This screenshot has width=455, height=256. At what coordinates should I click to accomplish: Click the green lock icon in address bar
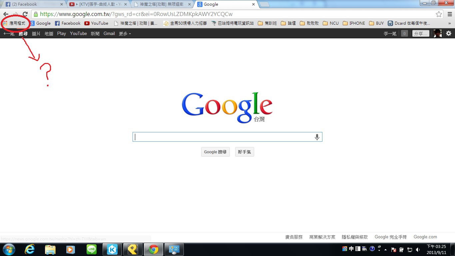point(36,14)
